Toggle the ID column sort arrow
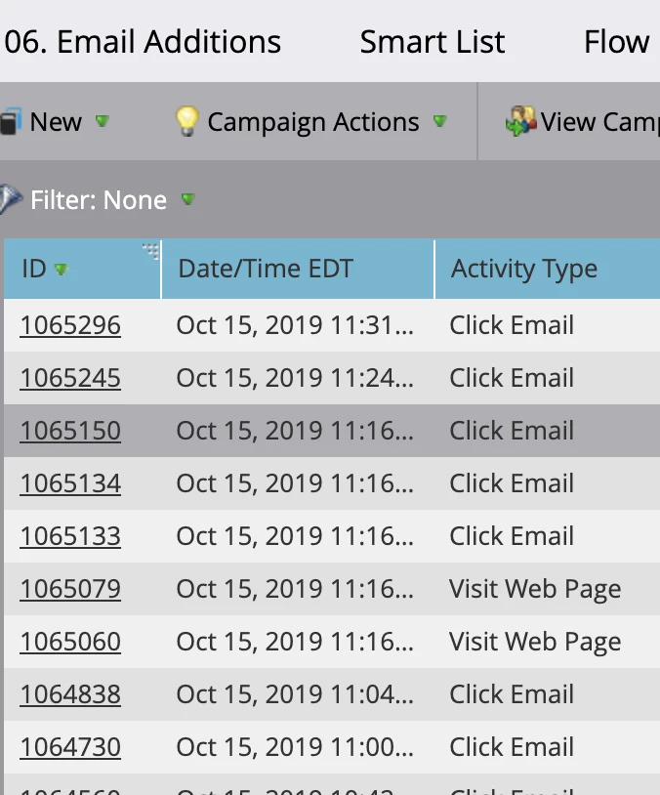 coord(61,270)
